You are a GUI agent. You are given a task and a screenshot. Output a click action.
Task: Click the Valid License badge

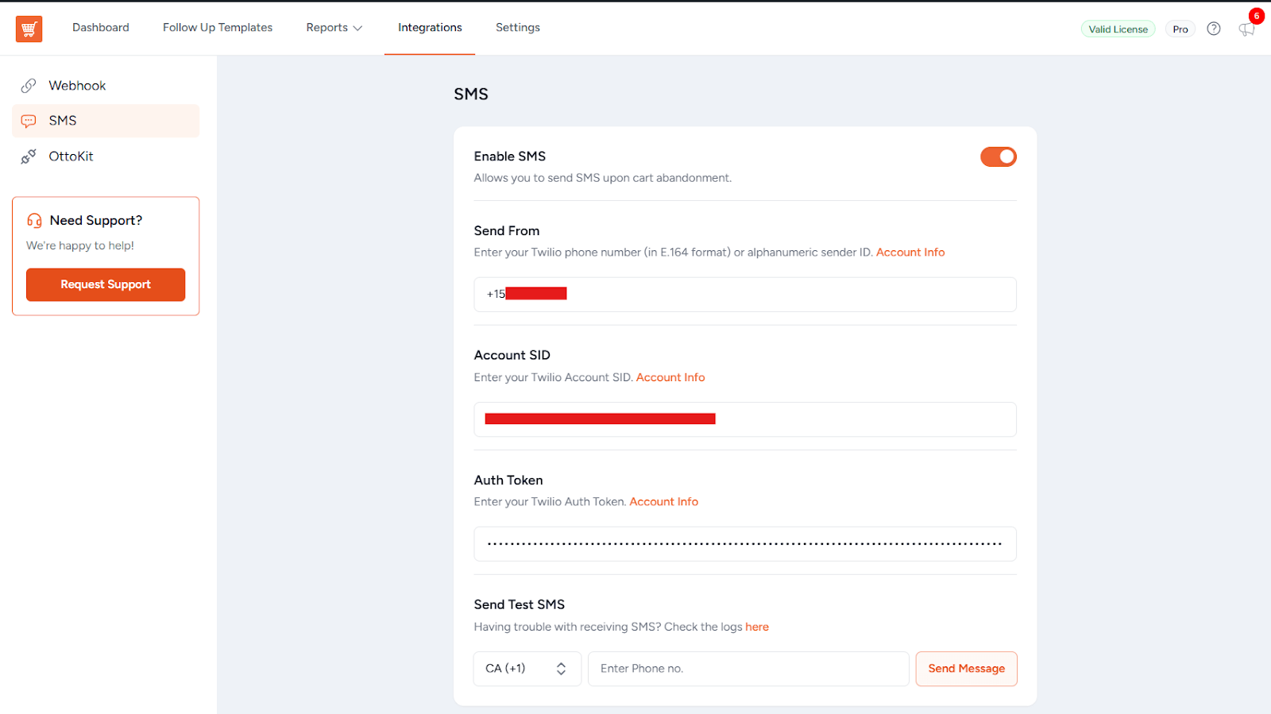coord(1118,29)
